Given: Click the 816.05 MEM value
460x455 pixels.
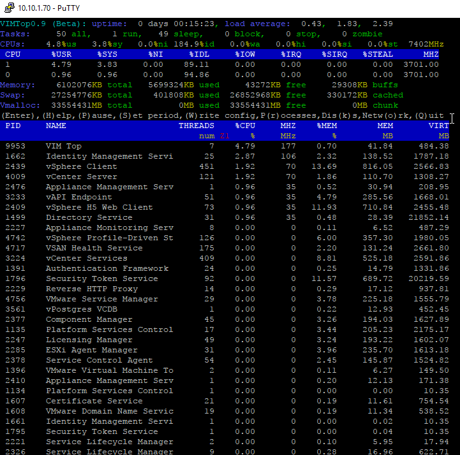Looking at the screenshot, I should click(x=378, y=166).
